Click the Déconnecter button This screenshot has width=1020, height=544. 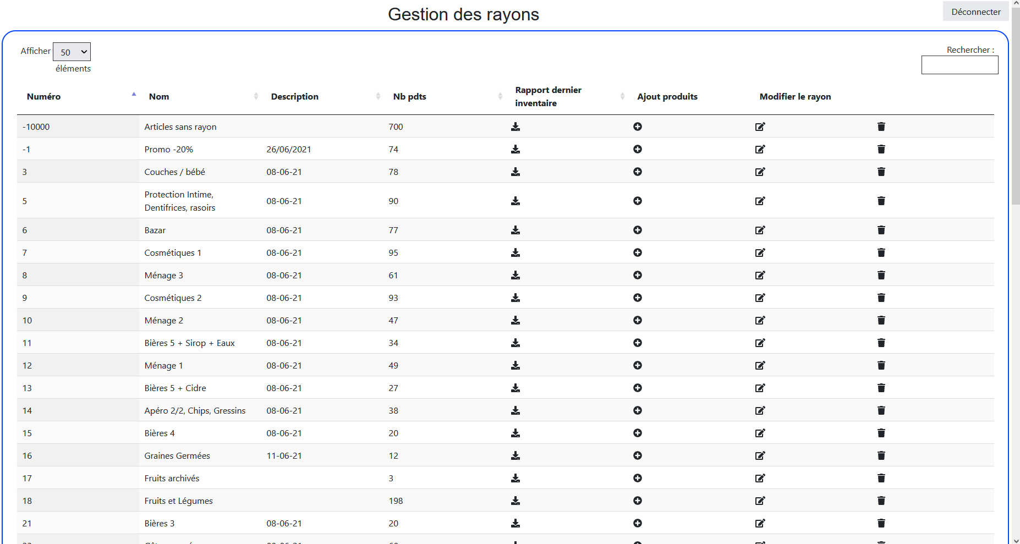[x=975, y=12]
